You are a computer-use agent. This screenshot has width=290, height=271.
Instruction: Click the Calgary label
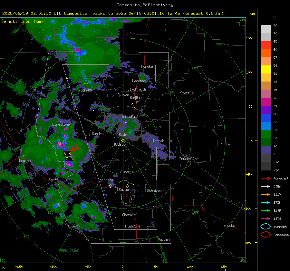[126, 189]
